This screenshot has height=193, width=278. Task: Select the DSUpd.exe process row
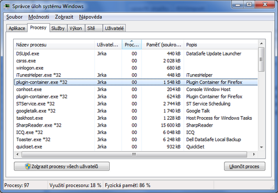tap(136, 53)
